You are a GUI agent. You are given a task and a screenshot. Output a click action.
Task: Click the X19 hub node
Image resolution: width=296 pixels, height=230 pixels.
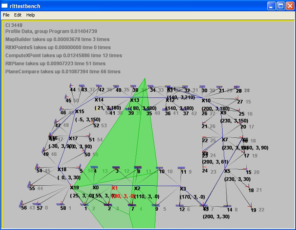(74, 188)
